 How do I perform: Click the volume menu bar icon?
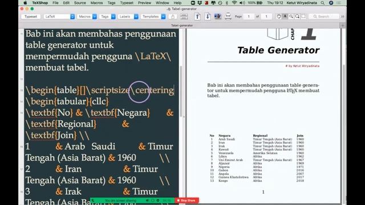(x=242, y=3)
